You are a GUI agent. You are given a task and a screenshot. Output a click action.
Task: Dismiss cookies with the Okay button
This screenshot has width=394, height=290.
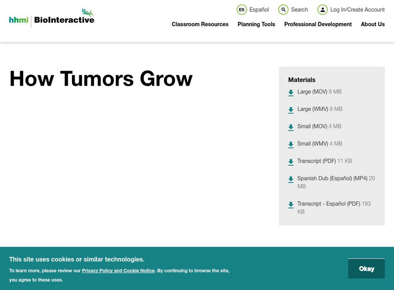pos(366,268)
